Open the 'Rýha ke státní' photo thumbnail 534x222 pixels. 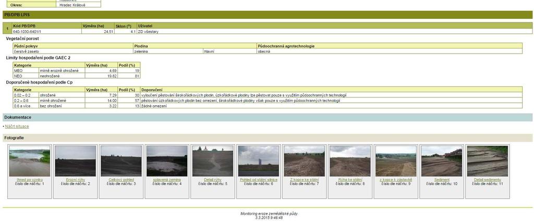(x=350, y=161)
